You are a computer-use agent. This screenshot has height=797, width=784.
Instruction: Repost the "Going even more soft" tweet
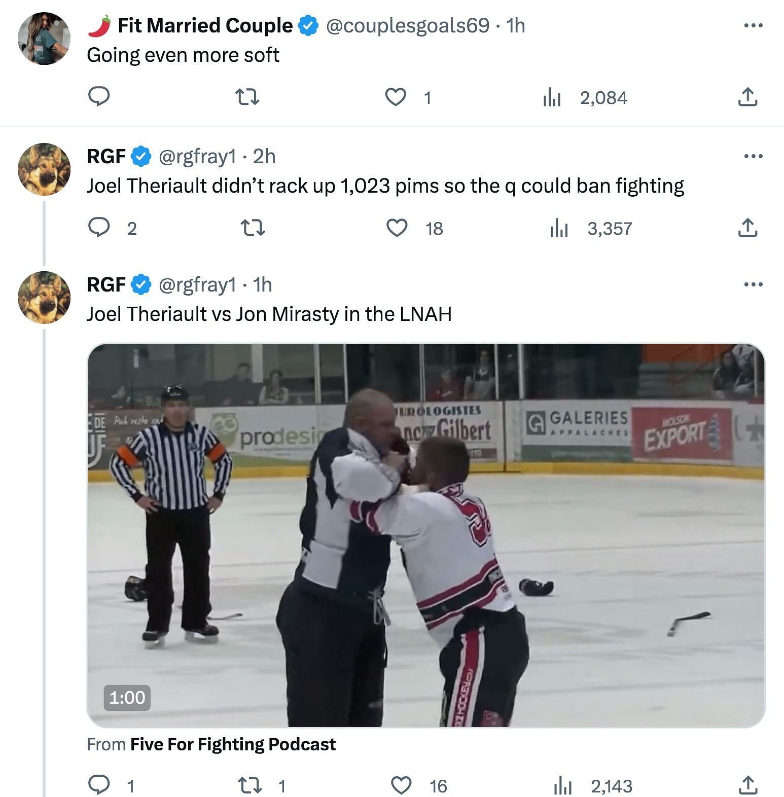point(248,97)
